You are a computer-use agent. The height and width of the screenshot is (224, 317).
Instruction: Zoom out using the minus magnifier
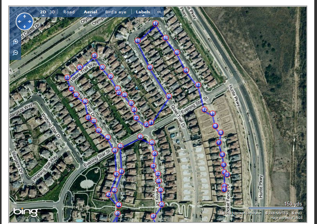[15, 53]
